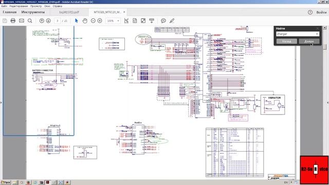Viewport: 329px width, 185px height.
Task: Open the Редактирование menu
Action: [19, 6]
